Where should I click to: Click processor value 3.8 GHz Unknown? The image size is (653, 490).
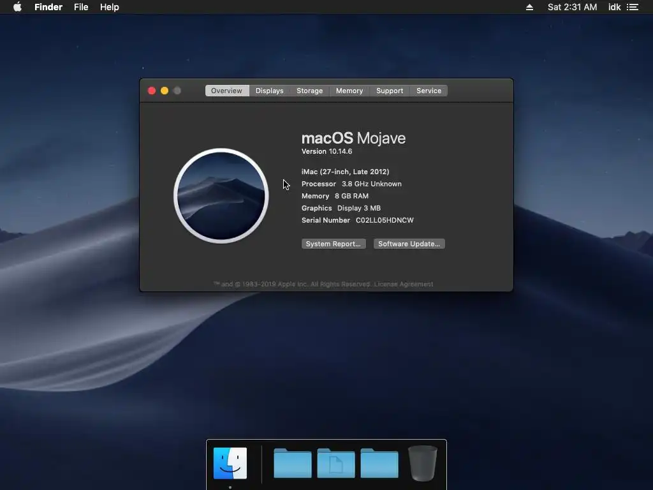tap(372, 184)
